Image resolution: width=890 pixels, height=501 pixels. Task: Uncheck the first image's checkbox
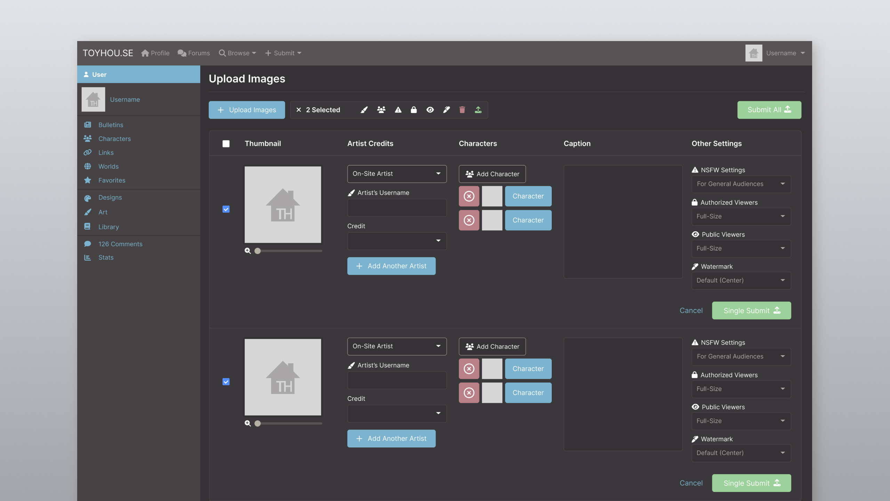coord(226,209)
